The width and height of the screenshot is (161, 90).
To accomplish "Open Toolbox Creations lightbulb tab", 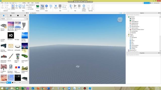I will pyautogui.click(x=25, y=15).
